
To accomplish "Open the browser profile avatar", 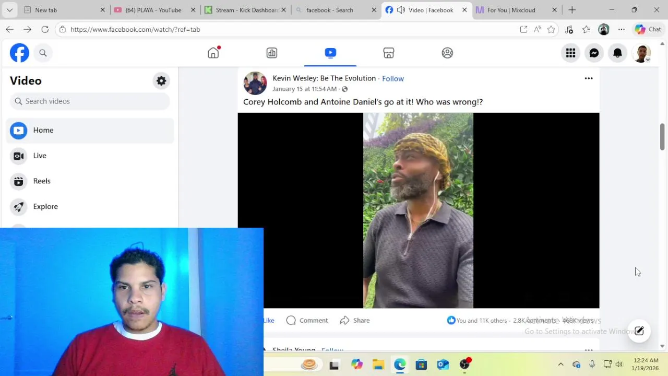I will (x=604, y=29).
